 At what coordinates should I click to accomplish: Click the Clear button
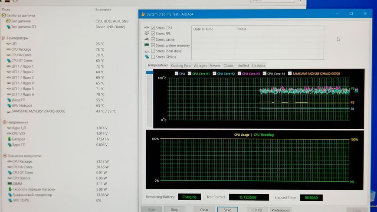coord(204,209)
